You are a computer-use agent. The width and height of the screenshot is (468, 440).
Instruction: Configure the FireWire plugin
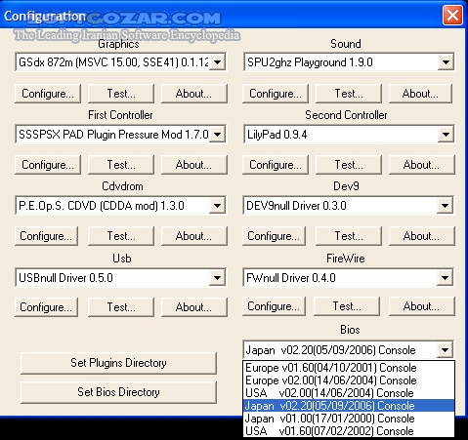(x=274, y=306)
